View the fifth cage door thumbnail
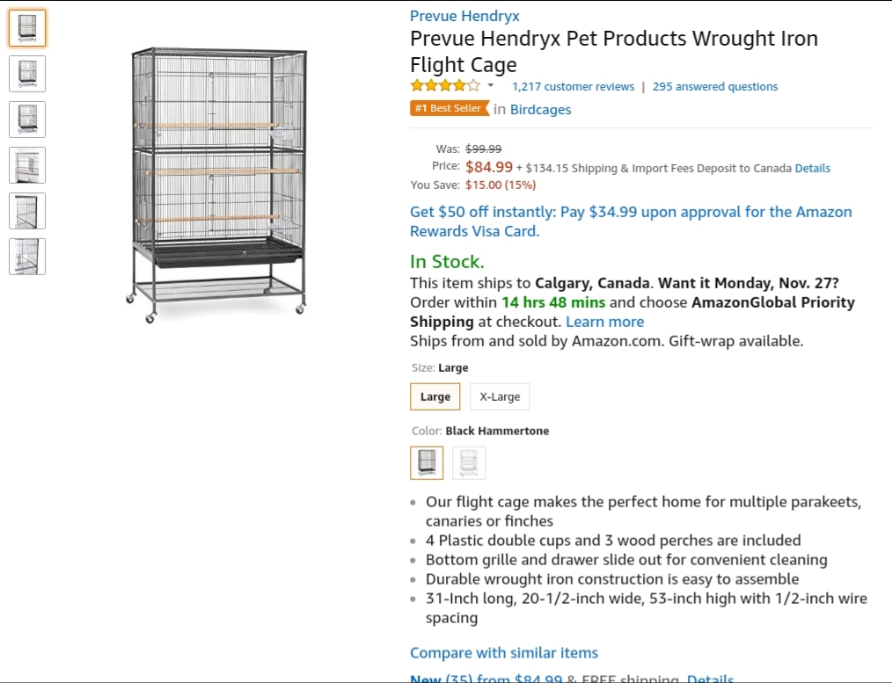 27,211
